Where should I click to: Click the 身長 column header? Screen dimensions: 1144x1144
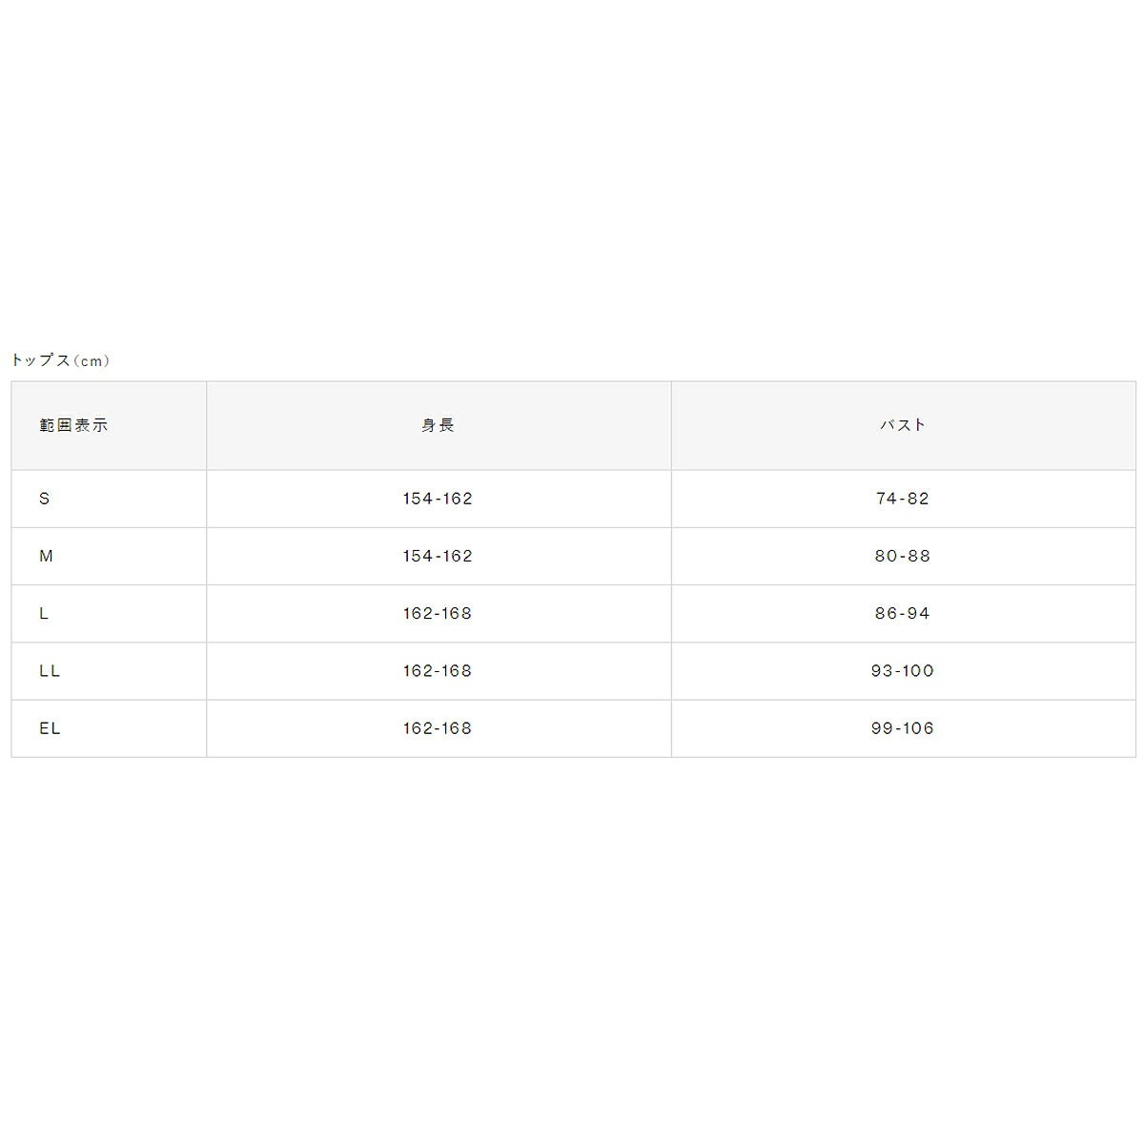[438, 425]
